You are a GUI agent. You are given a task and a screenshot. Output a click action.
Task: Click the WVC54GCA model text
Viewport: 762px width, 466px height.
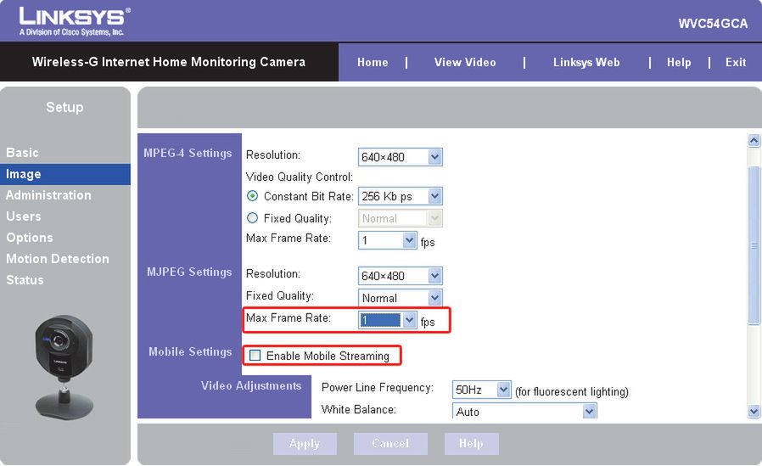713,24
